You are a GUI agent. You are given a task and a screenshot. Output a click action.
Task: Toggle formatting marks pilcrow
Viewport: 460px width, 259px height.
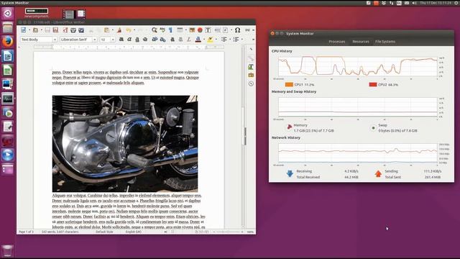tap(170, 30)
